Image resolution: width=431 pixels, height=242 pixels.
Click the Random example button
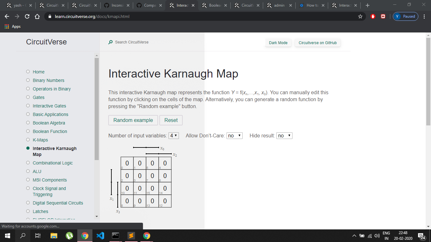tap(133, 120)
